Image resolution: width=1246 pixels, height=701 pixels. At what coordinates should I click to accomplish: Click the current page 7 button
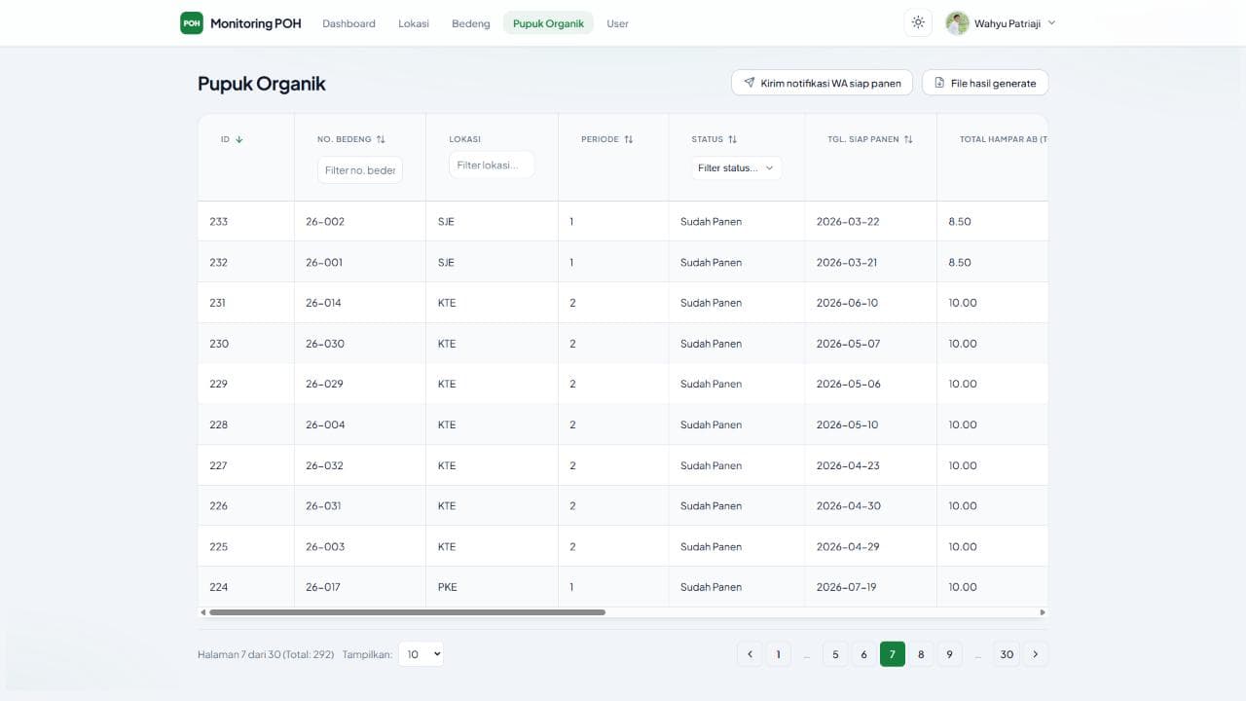point(893,654)
